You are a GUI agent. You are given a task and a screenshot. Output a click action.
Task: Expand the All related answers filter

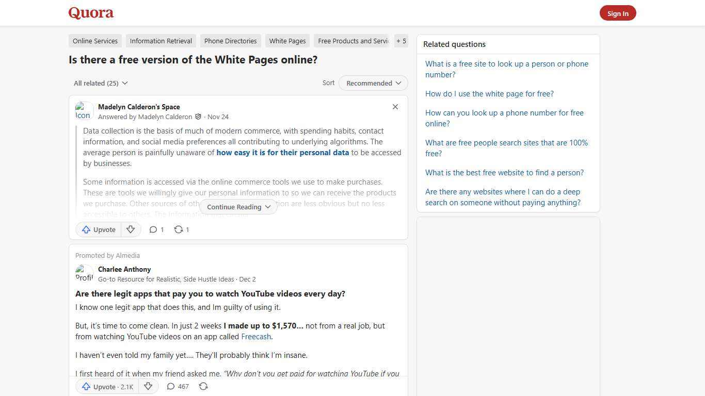tap(101, 83)
